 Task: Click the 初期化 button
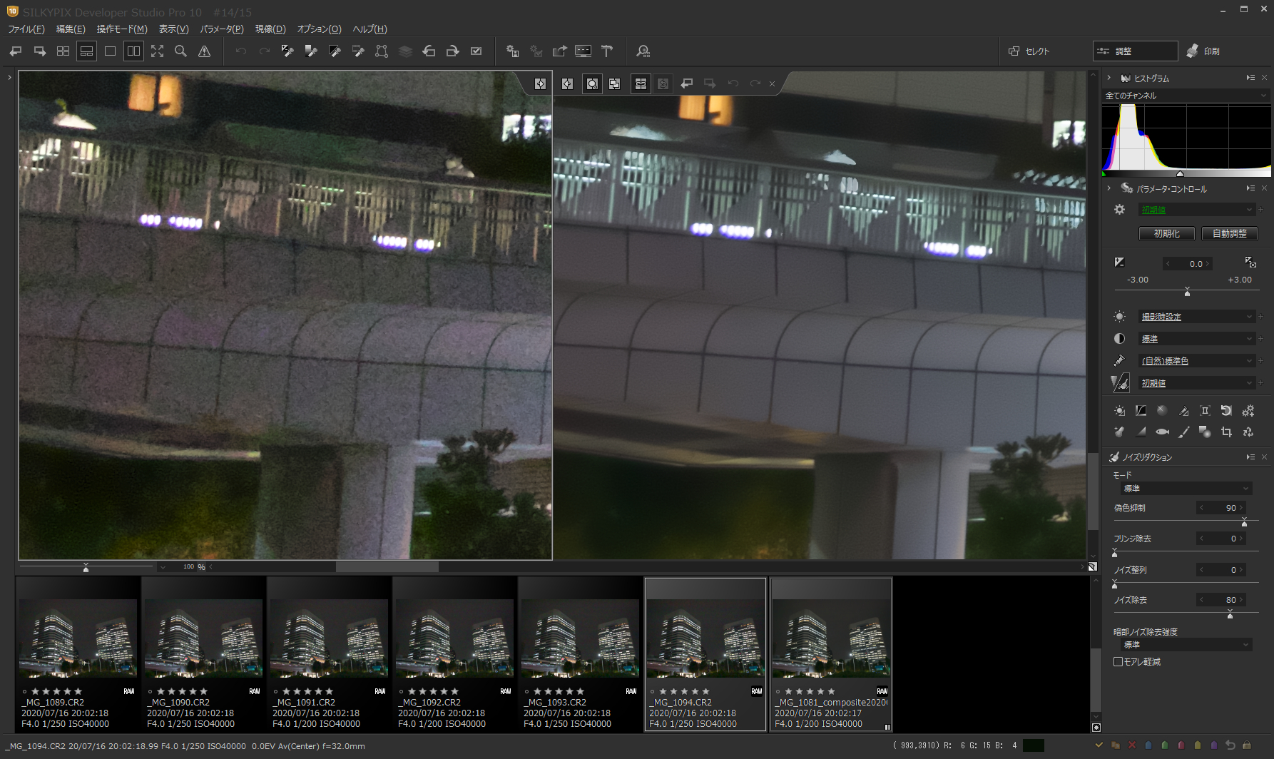[1167, 233]
